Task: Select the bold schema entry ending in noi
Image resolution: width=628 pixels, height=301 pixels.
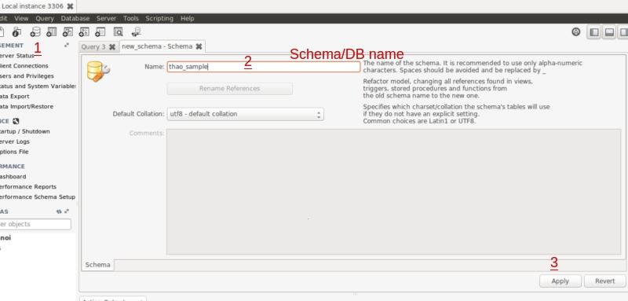Action: click(5, 237)
